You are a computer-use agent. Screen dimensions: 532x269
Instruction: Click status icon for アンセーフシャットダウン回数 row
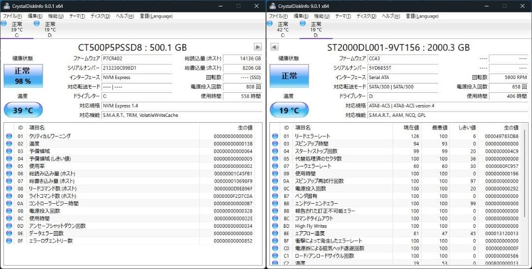[9, 226]
